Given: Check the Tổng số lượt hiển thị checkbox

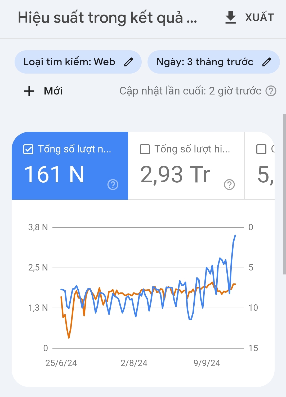Looking at the screenshot, I should tap(145, 149).
